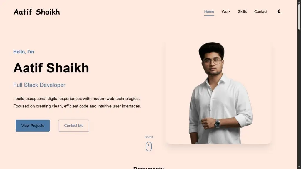
Task: Click the scrollbar down arrow
Action: click(x=299, y=168)
